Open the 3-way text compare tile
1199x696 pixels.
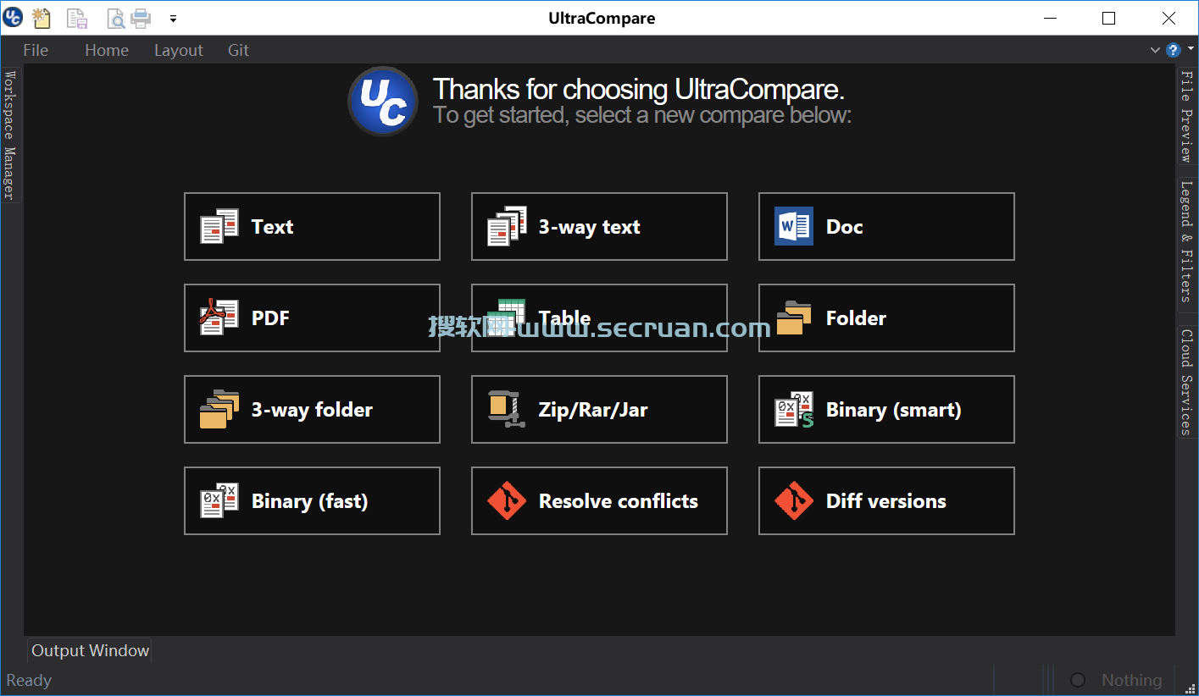(x=599, y=226)
